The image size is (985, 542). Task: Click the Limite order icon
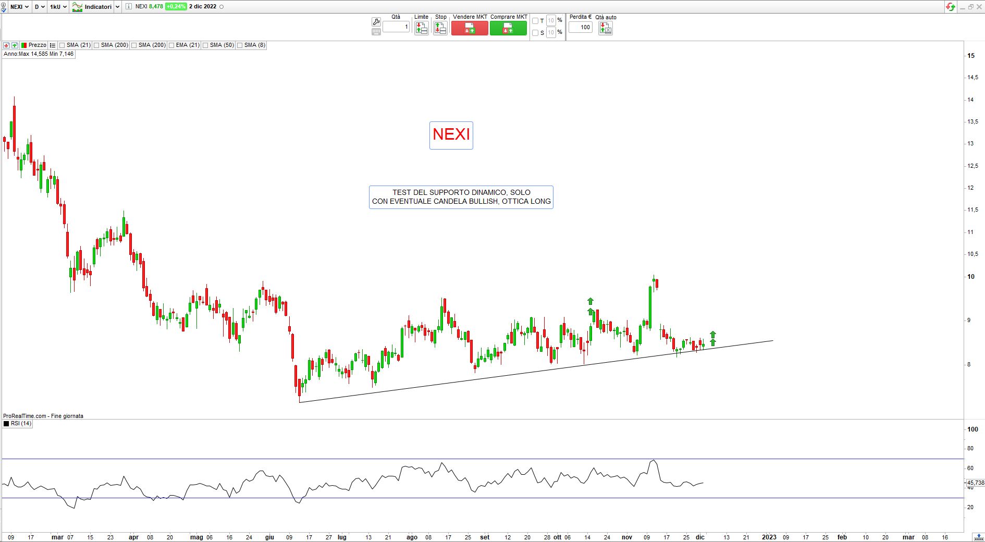tap(421, 29)
